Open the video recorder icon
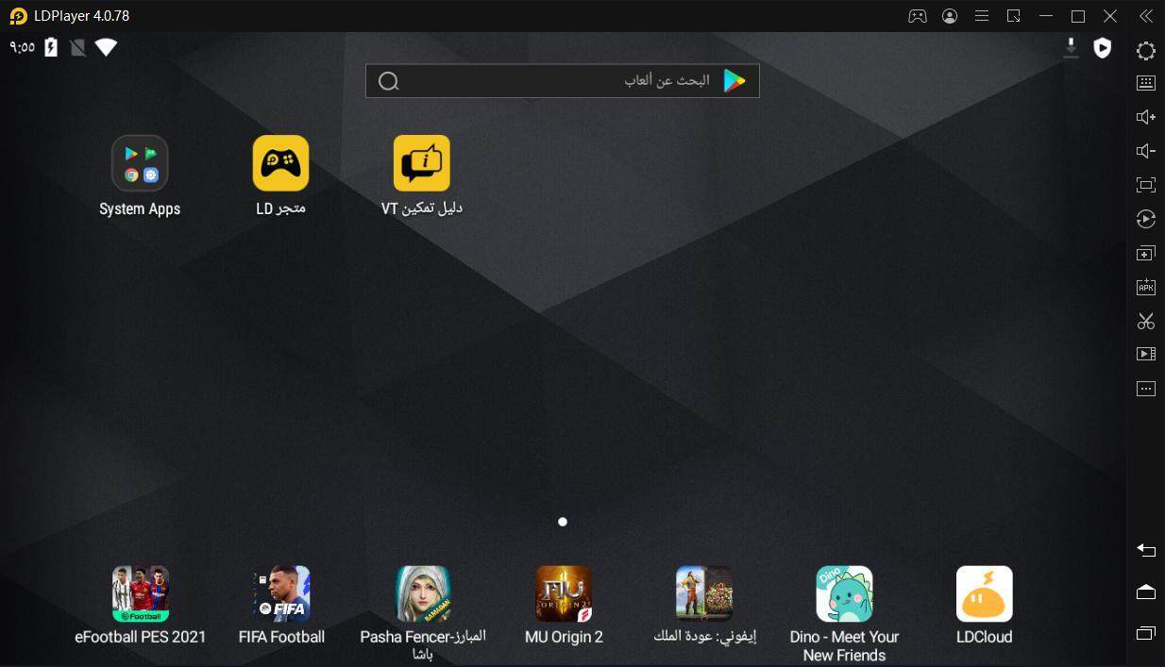Viewport: 1165px width, 667px height. pyautogui.click(x=1146, y=355)
